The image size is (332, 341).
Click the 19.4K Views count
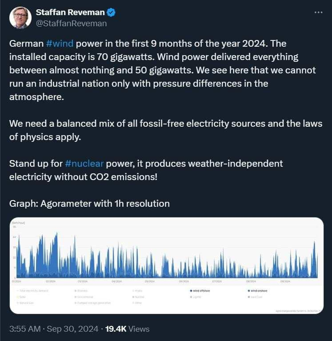(127, 329)
